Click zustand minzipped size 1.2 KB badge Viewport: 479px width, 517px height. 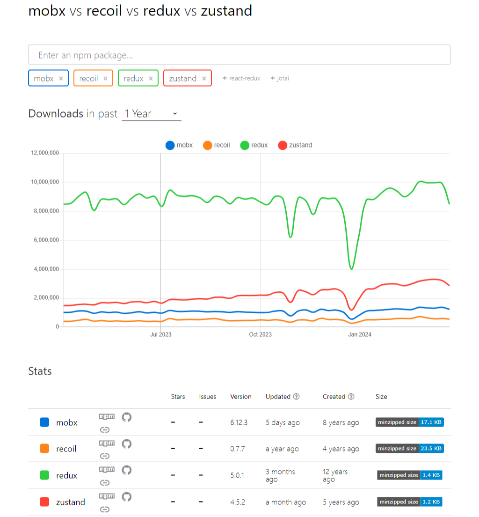[409, 502]
